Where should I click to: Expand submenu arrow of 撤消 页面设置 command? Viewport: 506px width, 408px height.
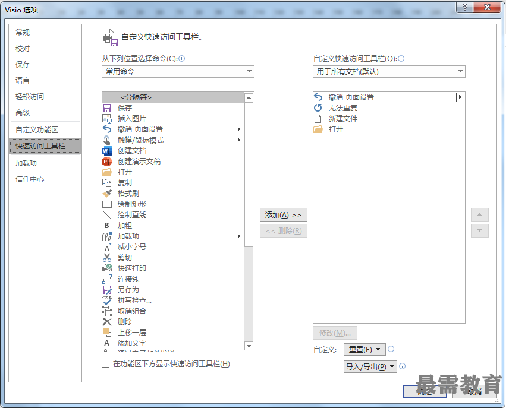coord(238,129)
